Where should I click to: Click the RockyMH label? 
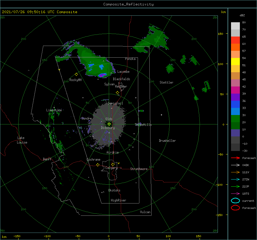tap(75, 80)
